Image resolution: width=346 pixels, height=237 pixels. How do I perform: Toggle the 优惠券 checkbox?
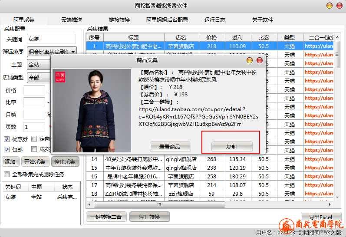click(x=7, y=139)
